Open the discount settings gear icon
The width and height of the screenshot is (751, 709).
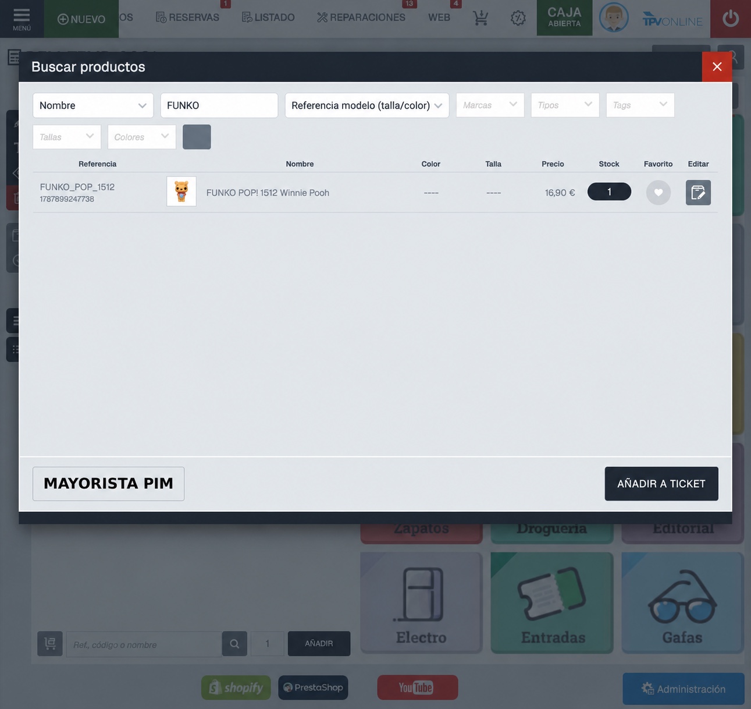(518, 18)
